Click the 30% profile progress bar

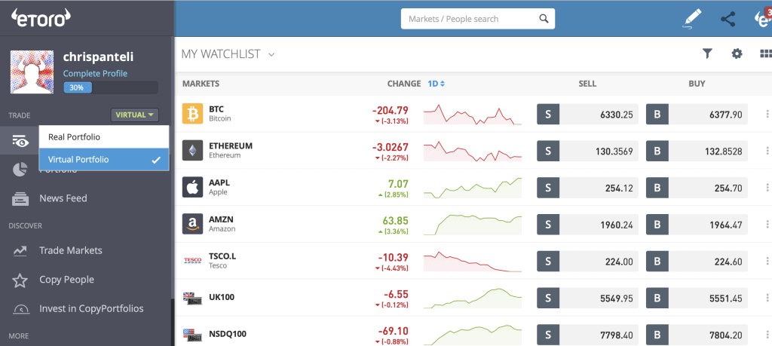tap(111, 87)
